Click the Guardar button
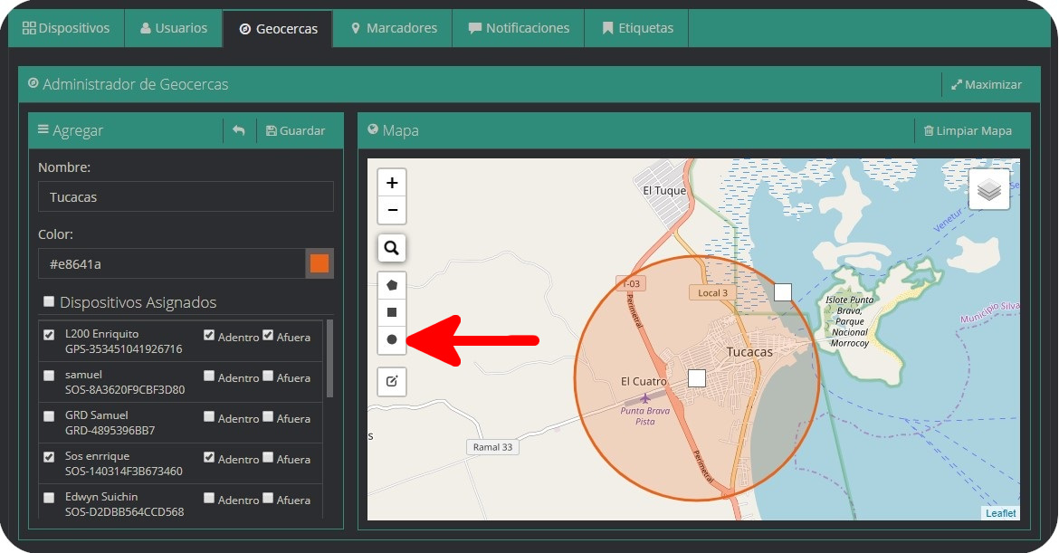This screenshot has width=1059, height=553. 295,130
